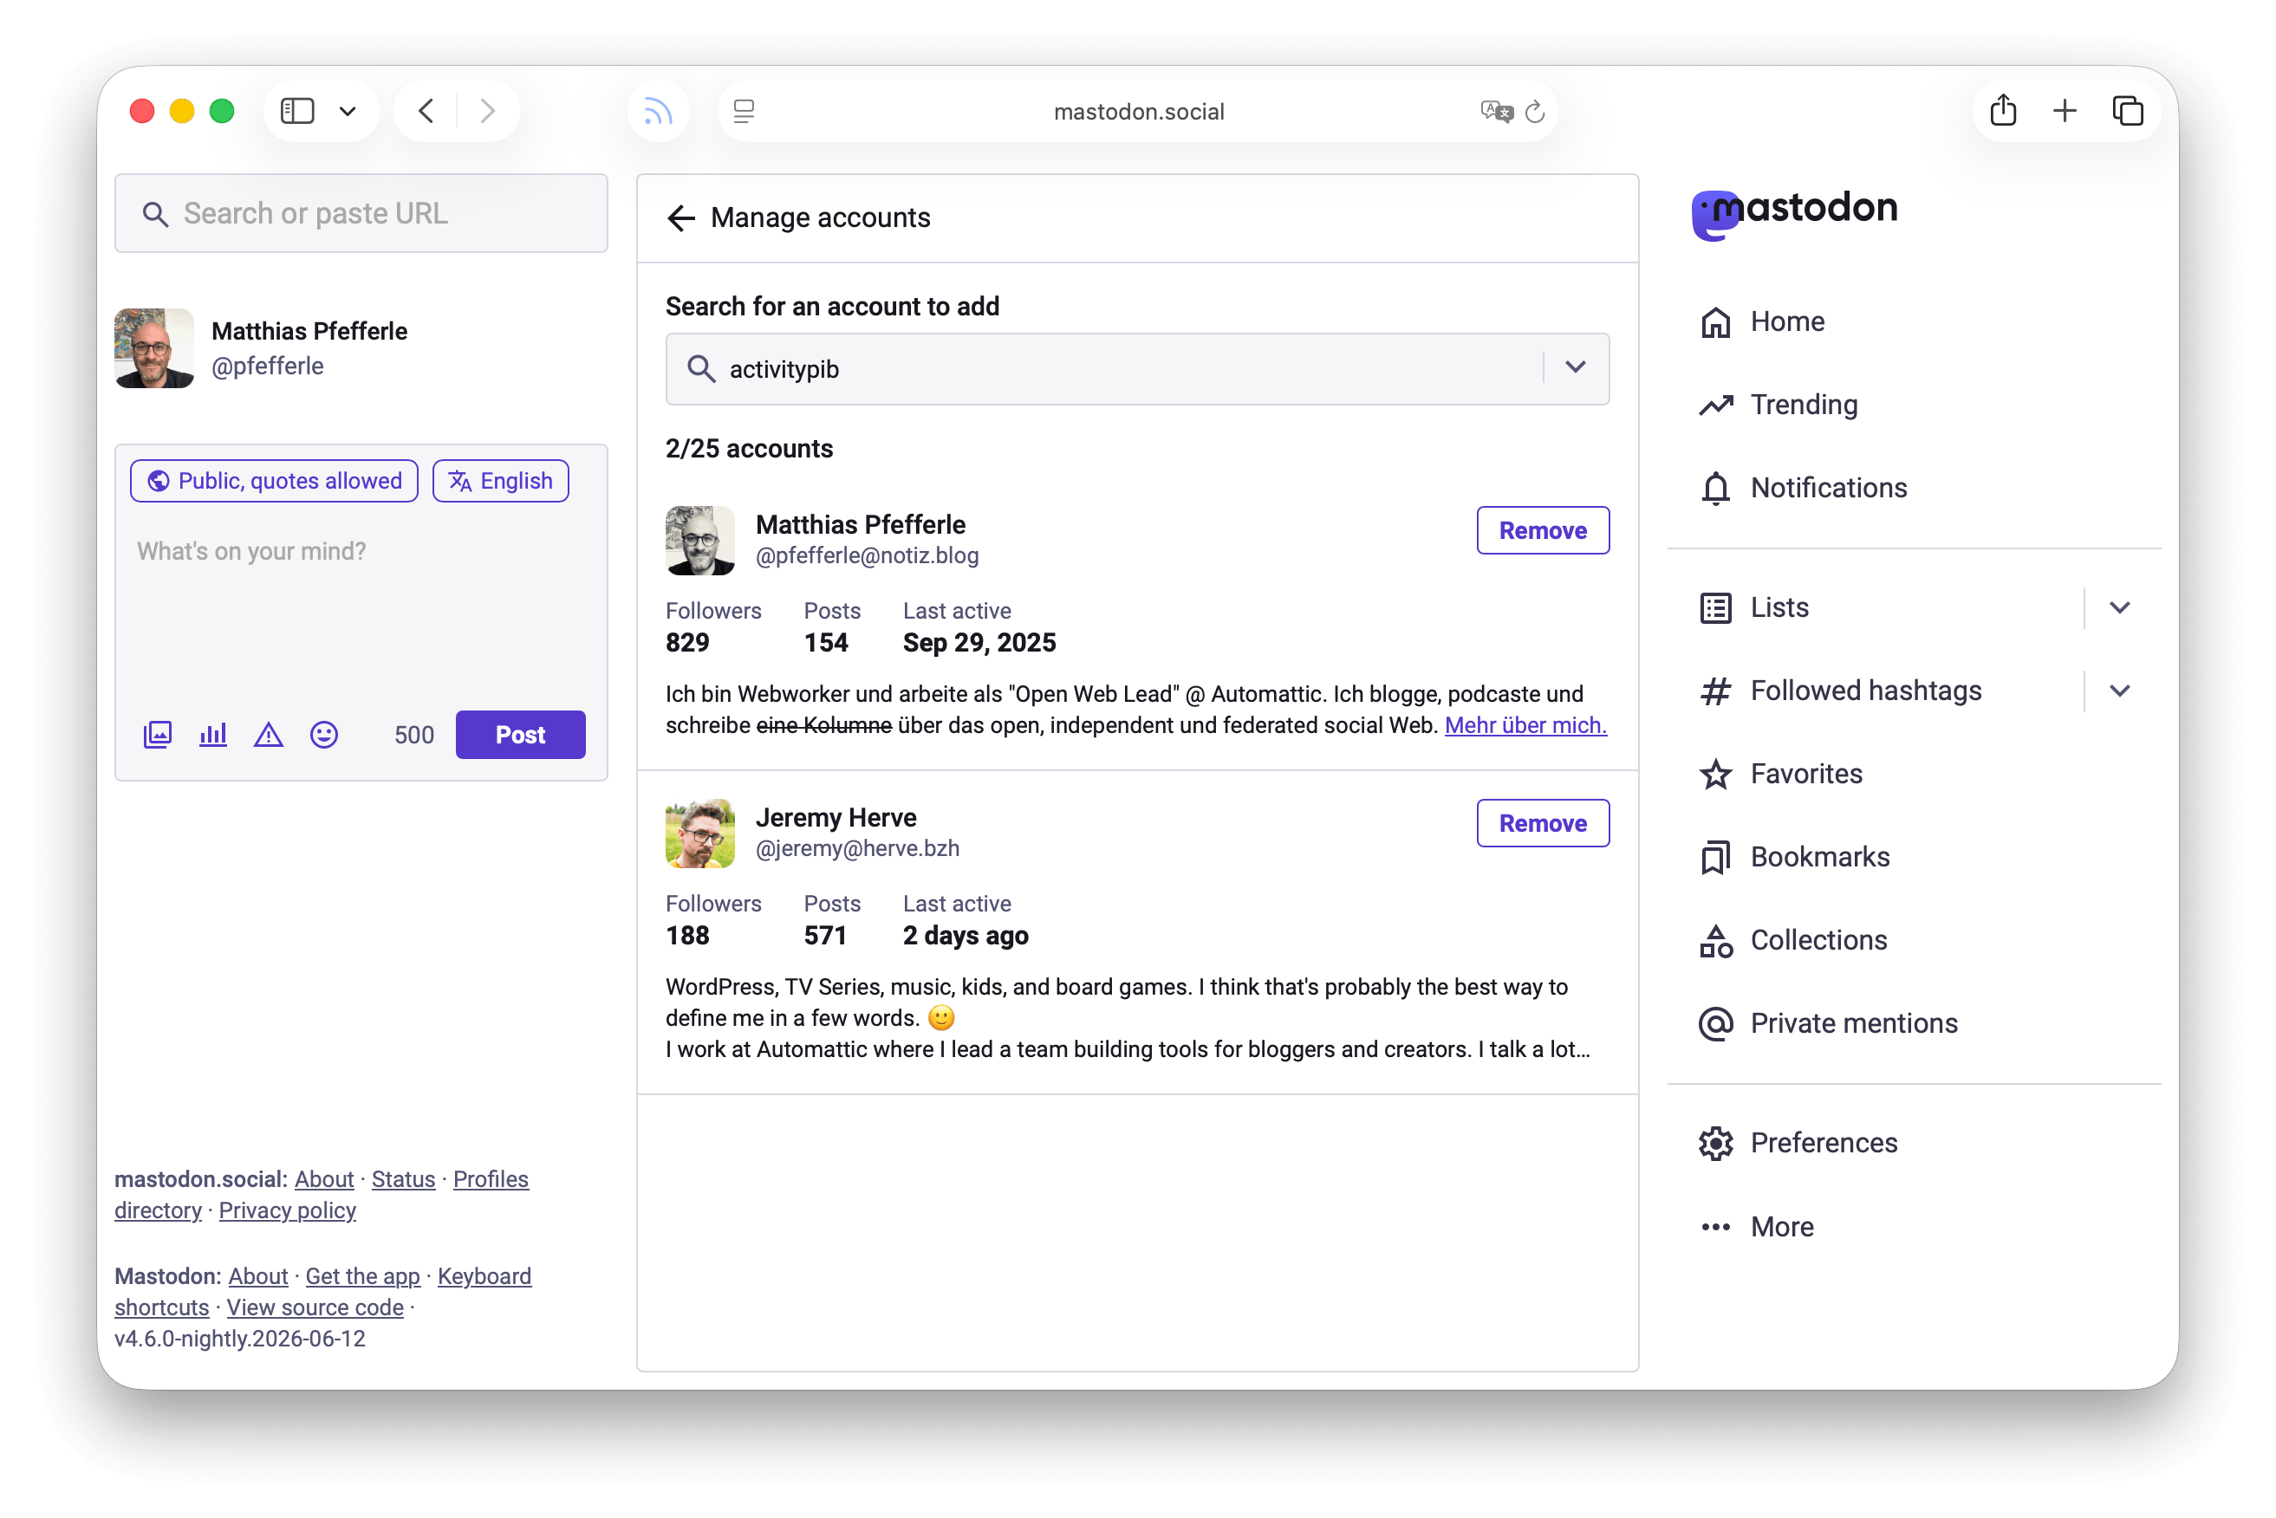
Task: Open the Keyboard shortcuts link
Action: [x=484, y=1276]
